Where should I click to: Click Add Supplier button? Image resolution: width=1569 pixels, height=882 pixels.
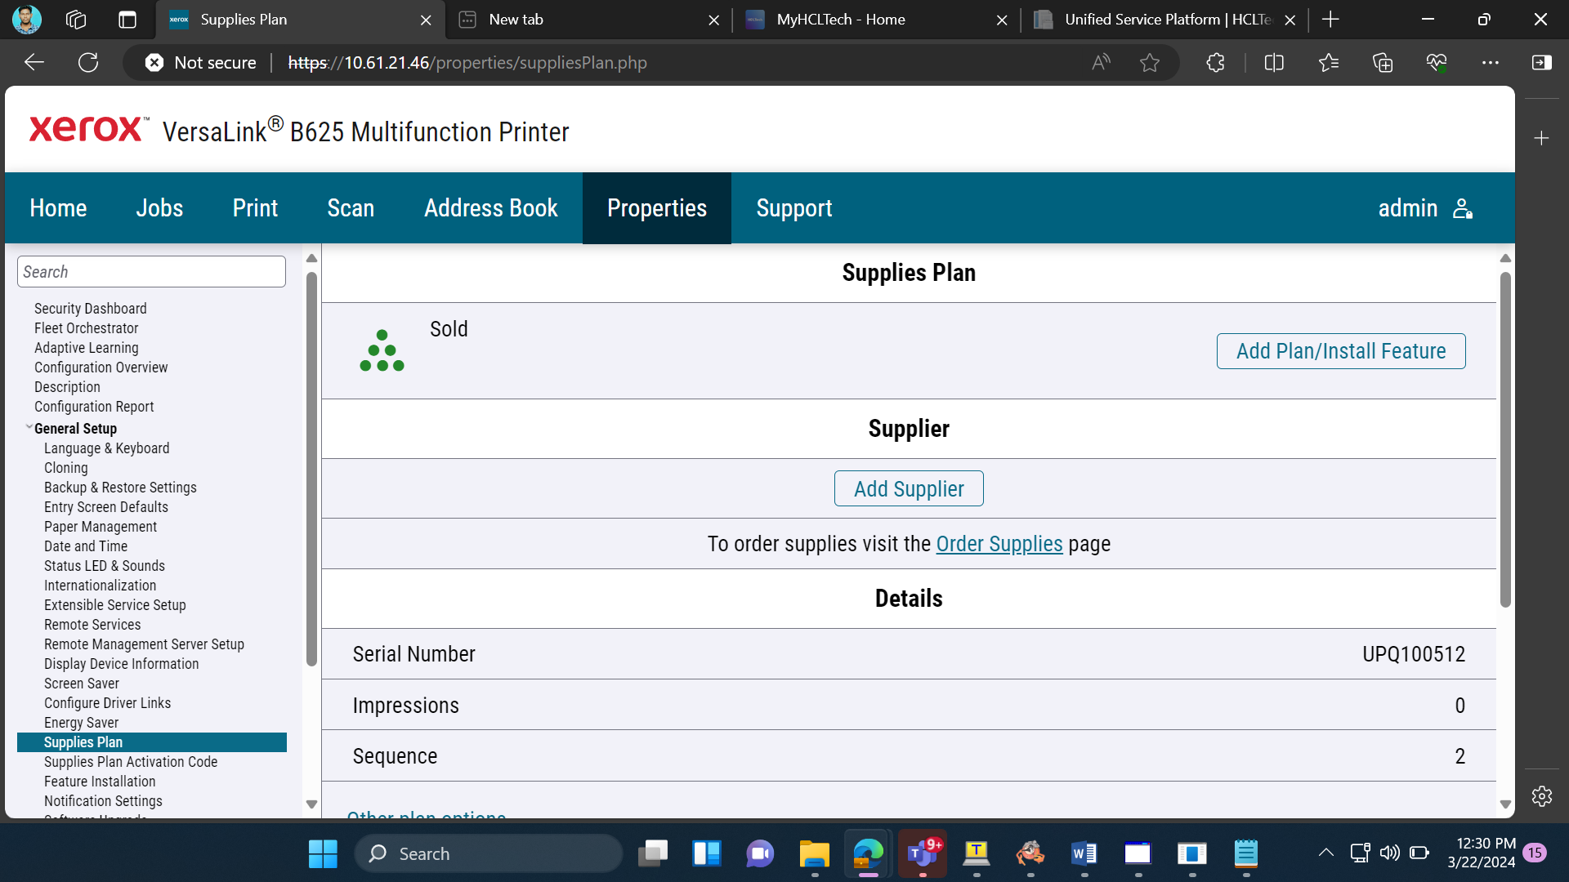click(909, 488)
